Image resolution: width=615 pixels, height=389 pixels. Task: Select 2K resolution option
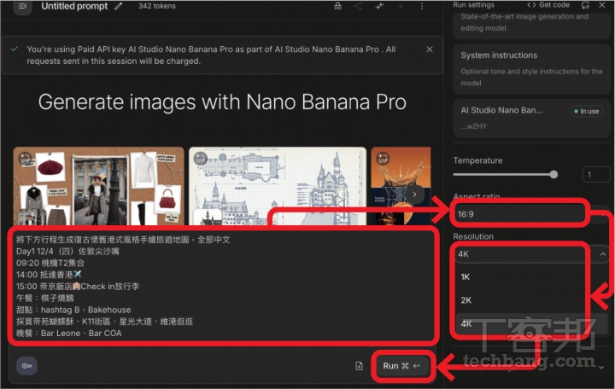[x=530, y=300]
